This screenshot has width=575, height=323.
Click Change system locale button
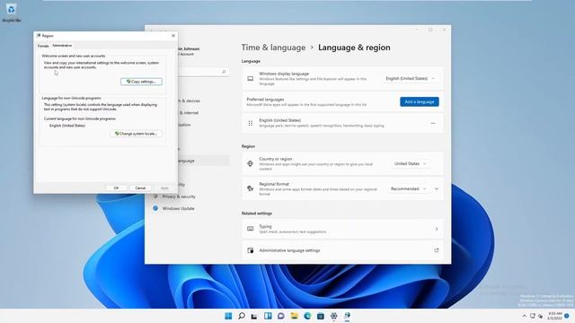pos(136,134)
